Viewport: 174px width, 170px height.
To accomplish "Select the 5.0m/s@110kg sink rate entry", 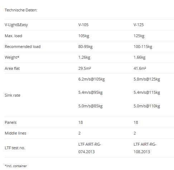I will (147, 106).
